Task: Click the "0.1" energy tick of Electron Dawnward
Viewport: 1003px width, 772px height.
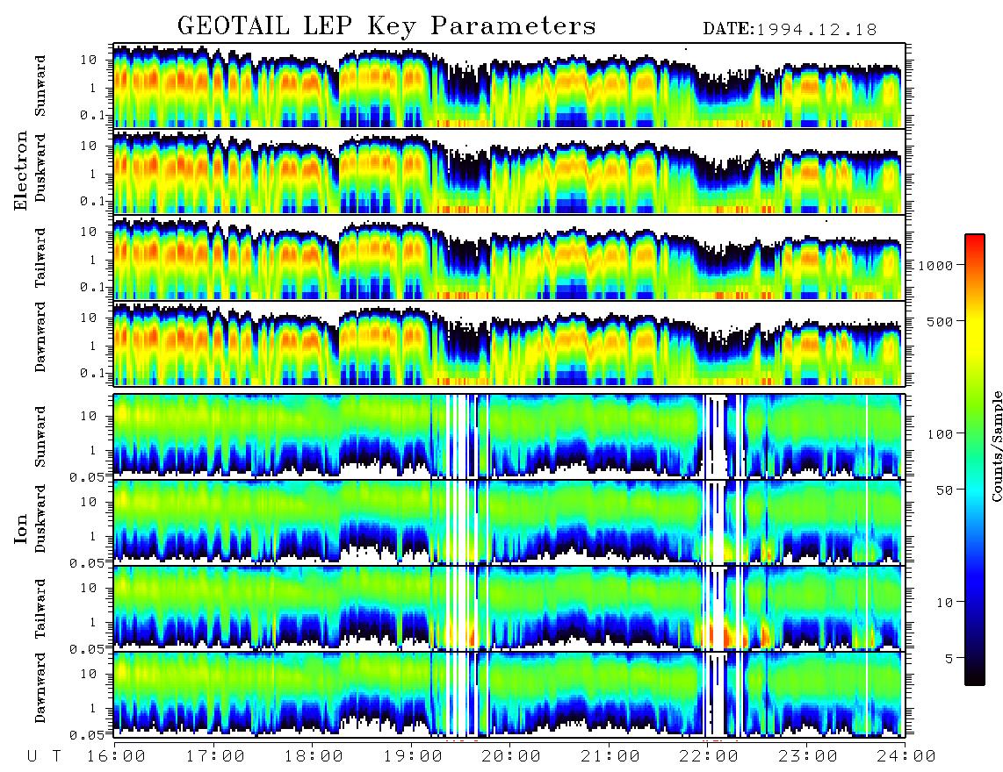Action: click(x=92, y=373)
